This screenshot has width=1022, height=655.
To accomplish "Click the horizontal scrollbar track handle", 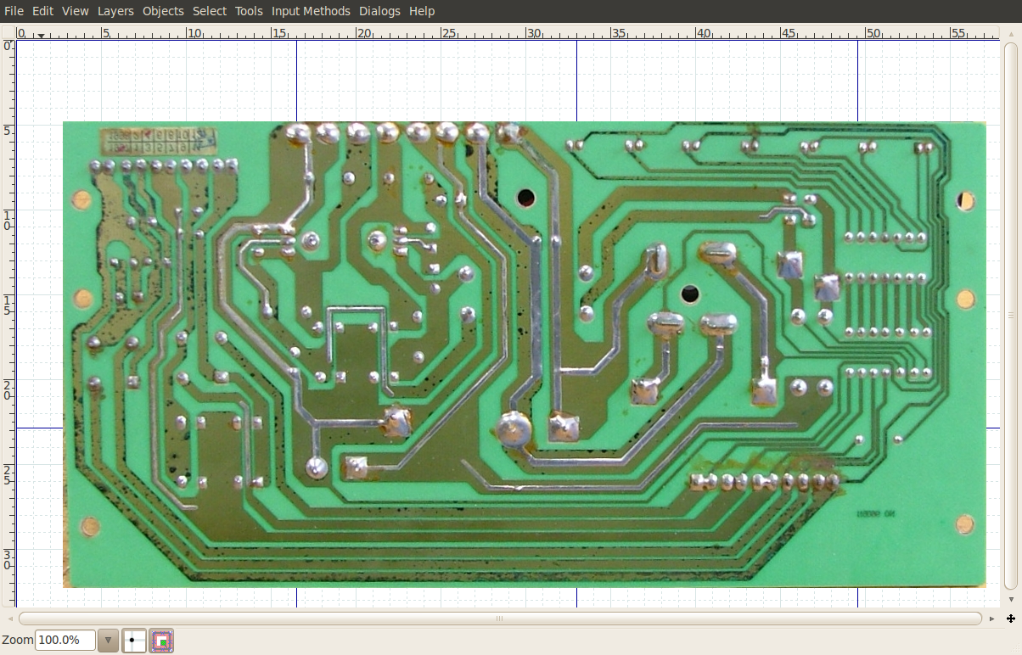I will pyautogui.click(x=499, y=619).
